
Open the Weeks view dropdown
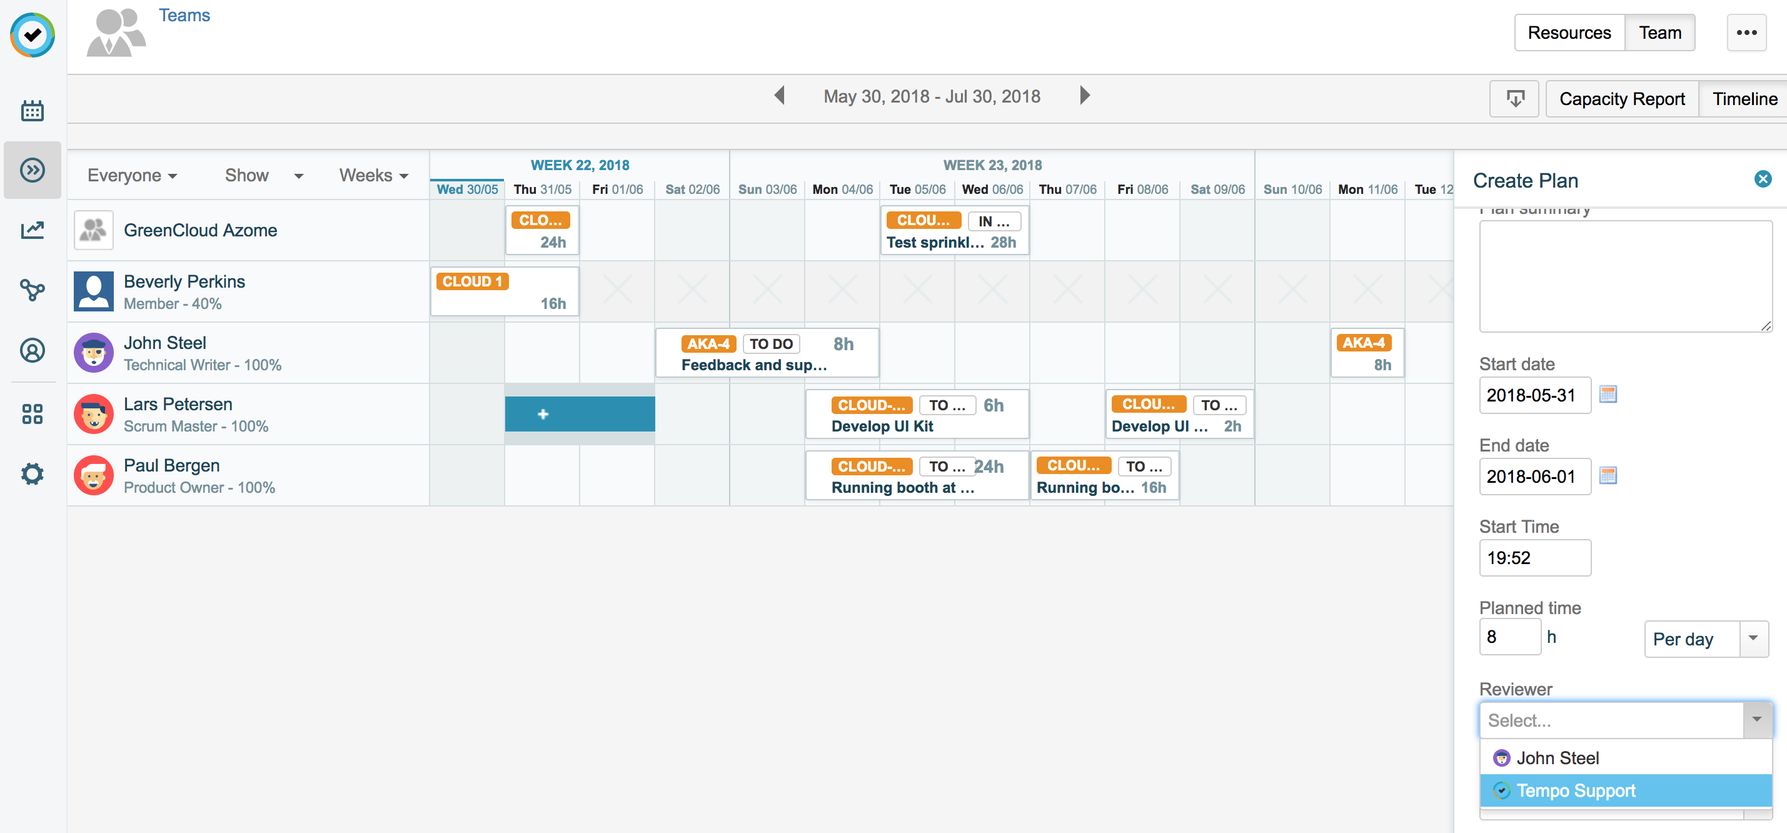pos(373,176)
